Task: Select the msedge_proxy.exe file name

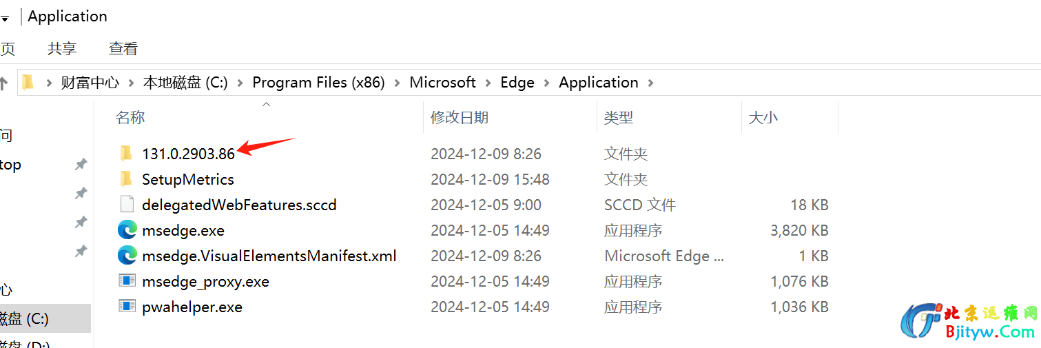Action: tap(205, 281)
